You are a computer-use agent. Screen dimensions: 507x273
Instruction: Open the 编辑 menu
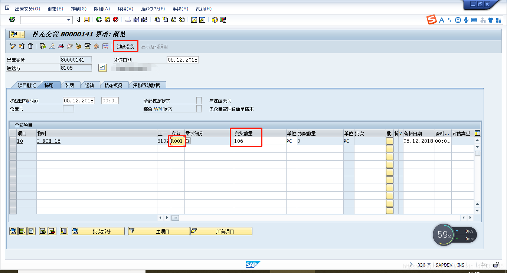55,9
